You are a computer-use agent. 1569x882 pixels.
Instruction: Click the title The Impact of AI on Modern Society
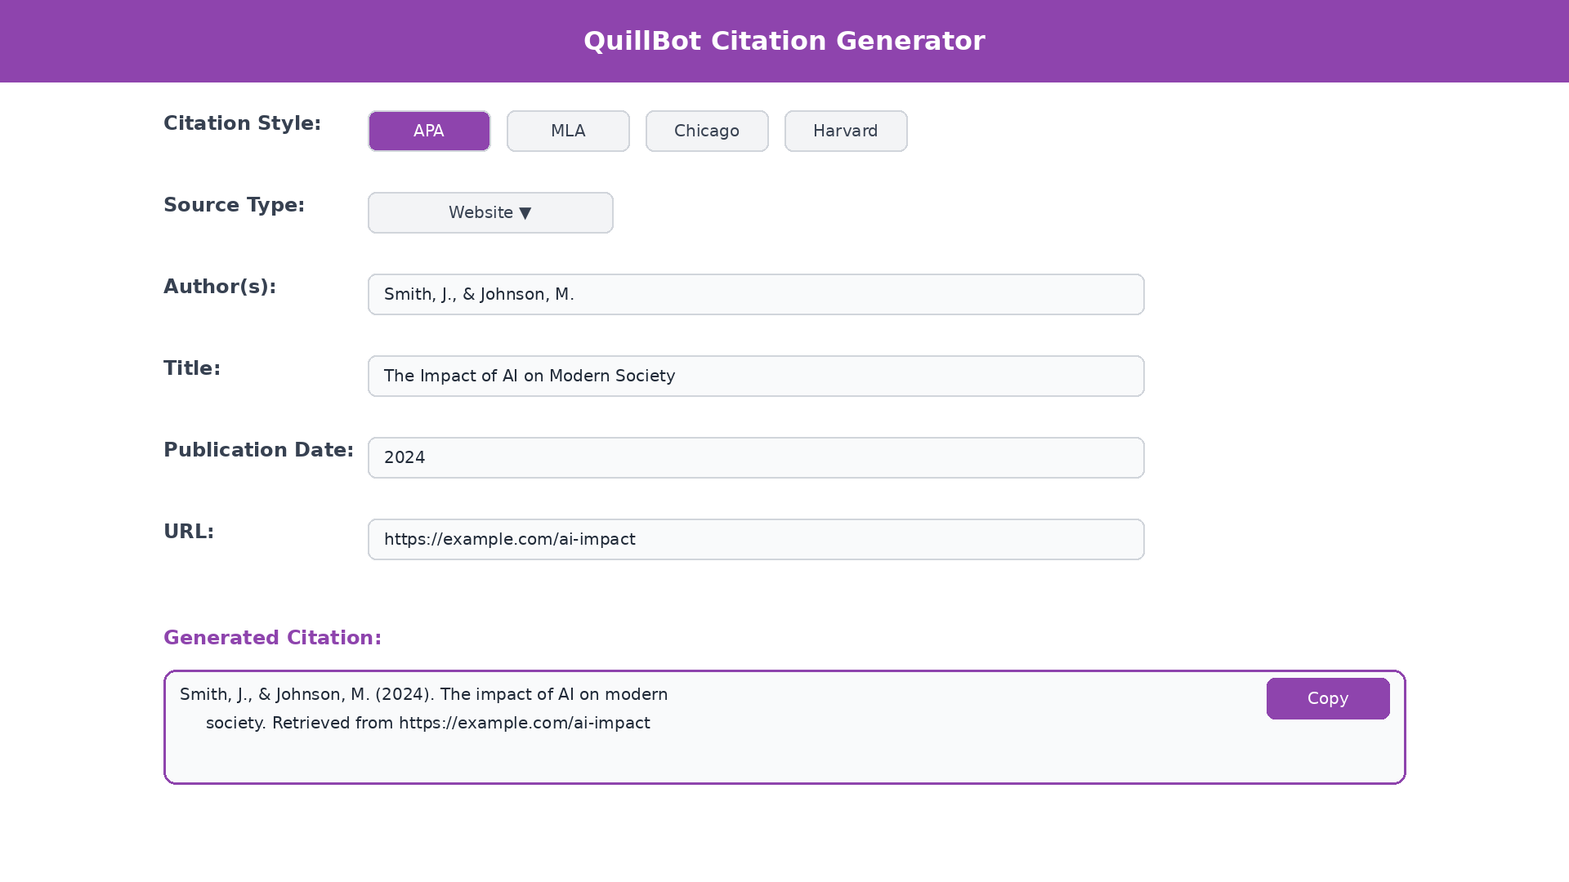point(529,376)
